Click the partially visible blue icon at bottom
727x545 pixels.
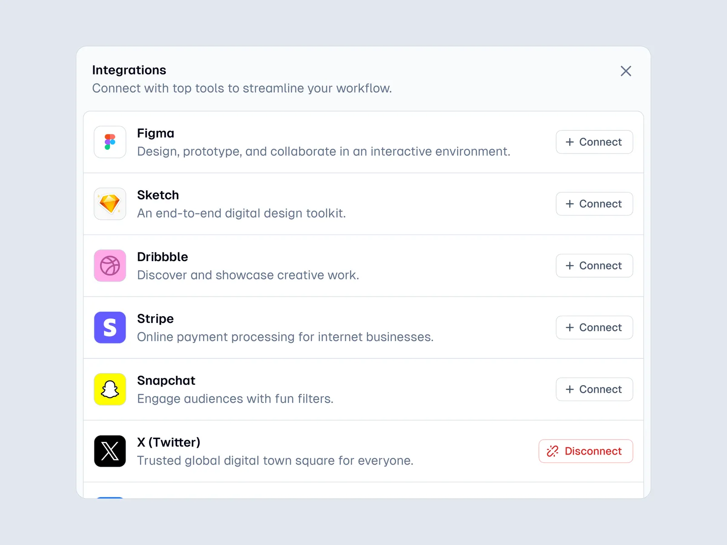110,498
